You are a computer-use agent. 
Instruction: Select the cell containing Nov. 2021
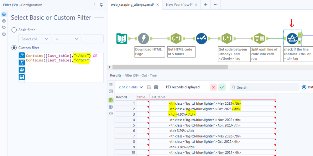point(213,153)
